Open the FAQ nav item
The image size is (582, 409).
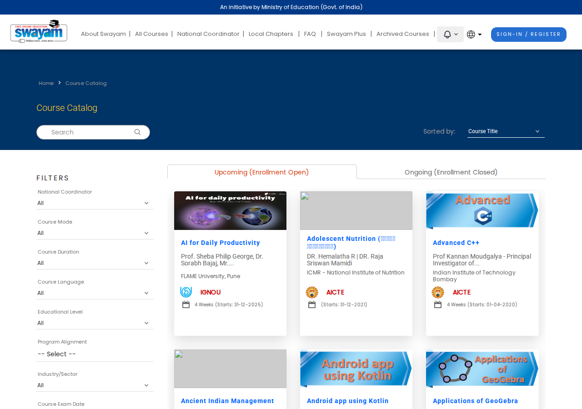tap(310, 34)
